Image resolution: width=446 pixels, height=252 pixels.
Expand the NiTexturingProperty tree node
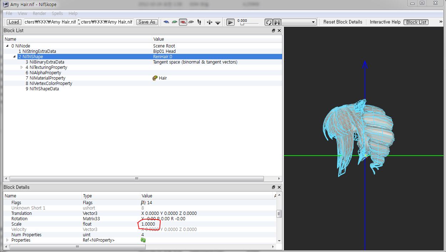pos(22,67)
